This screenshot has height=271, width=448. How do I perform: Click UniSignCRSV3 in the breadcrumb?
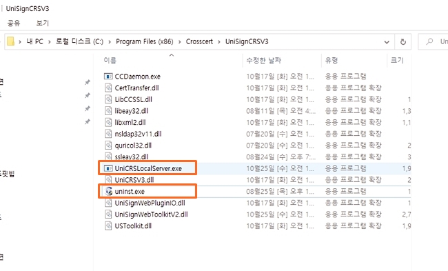[x=247, y=41]
